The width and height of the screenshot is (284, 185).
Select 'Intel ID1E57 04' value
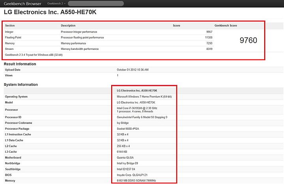126,169
